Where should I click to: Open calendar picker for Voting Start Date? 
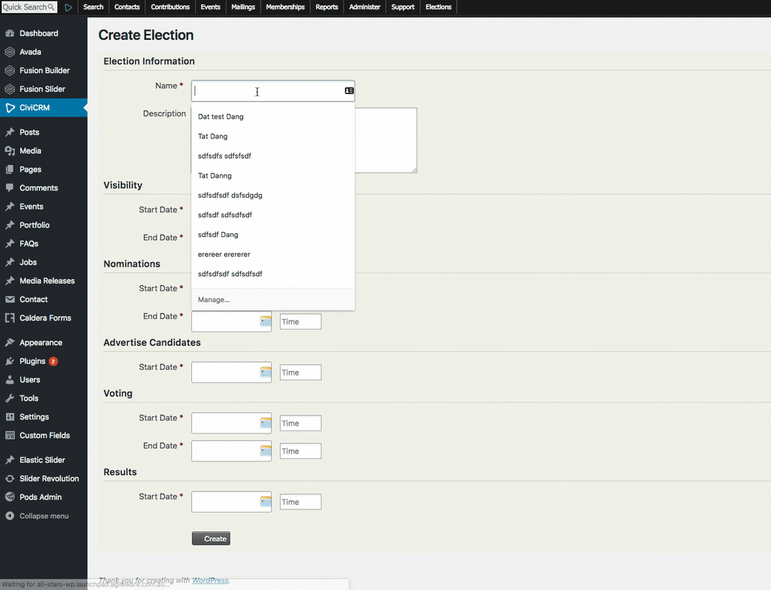pos(266,423)
